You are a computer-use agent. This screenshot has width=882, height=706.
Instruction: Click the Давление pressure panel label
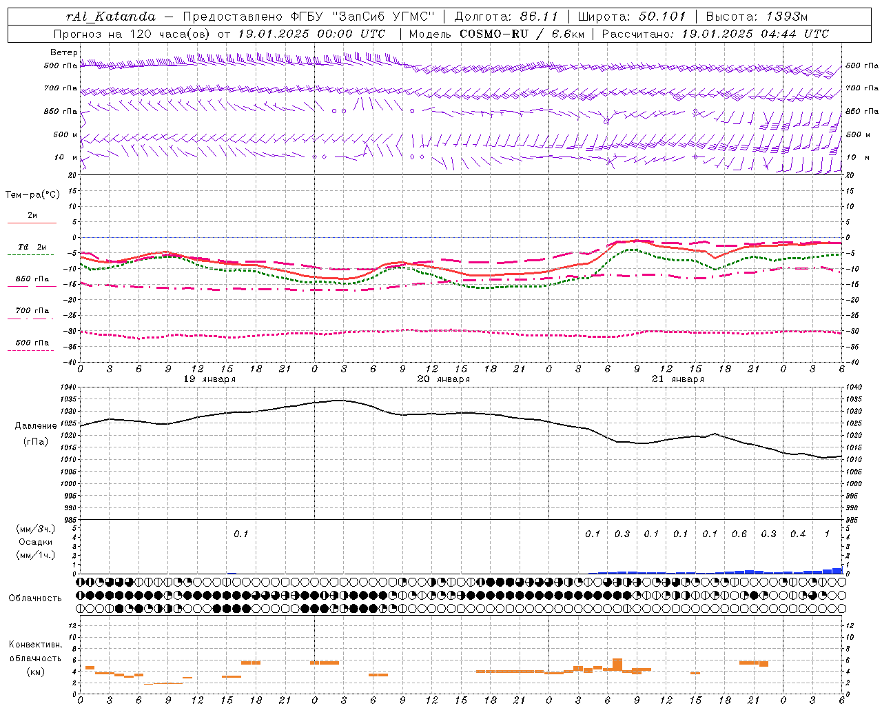click(36, 426)
